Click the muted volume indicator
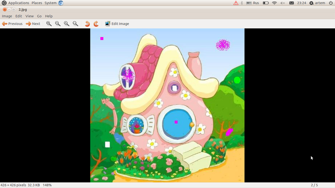This screenshot has width=335, height=188. tap(283, 3)
